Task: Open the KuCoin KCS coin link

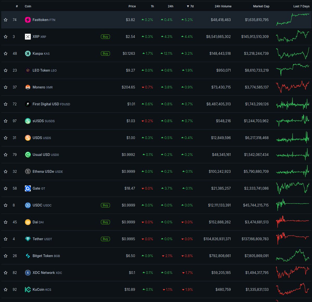Action: [42, 290]
